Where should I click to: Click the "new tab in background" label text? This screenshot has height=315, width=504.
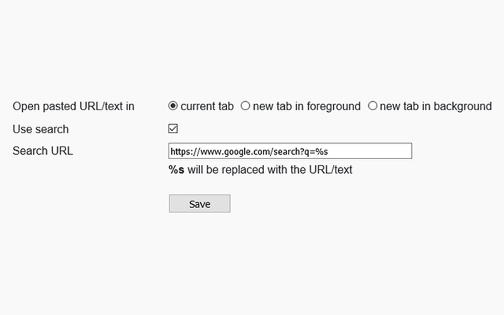[x=435, y=106]
